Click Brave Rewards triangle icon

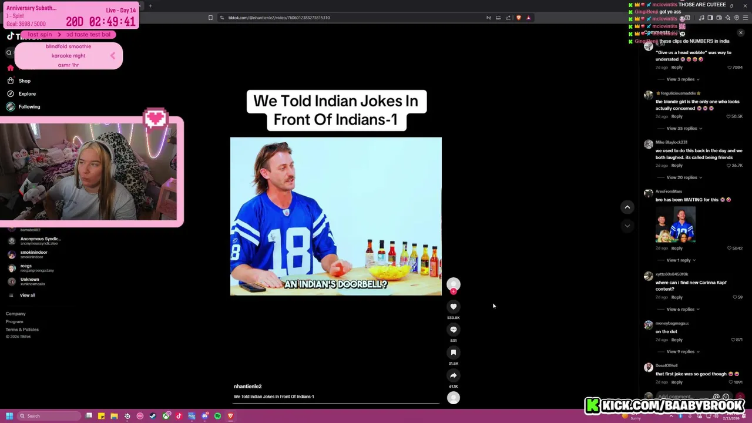528,18
